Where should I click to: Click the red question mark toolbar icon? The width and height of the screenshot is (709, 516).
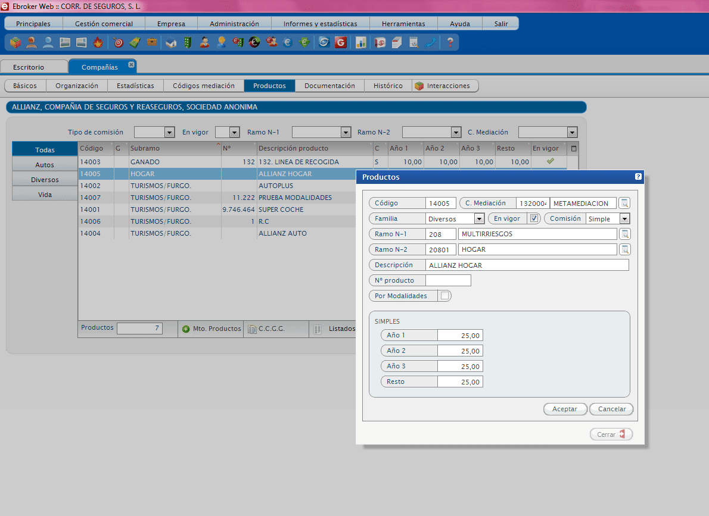[x=450, y=42]
